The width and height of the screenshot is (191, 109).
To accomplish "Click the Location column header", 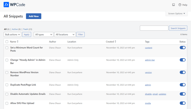I will pos(72,42).
